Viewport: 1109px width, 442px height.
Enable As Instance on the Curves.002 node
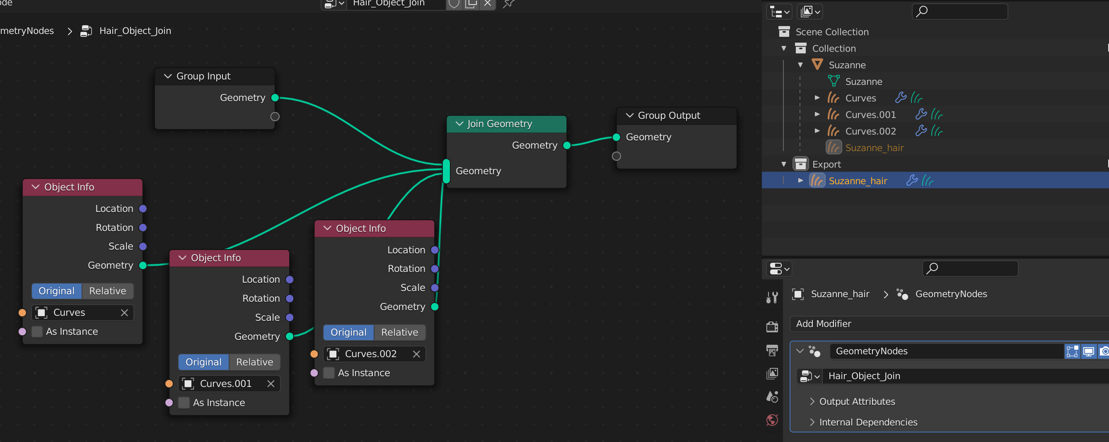point(329,373)
